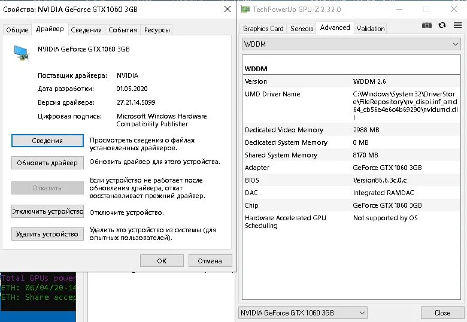Click the Hardware Accelerated GPU Scheduling label

tap(286, 221)
